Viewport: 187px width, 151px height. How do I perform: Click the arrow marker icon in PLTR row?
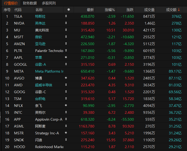pos(66,50)
